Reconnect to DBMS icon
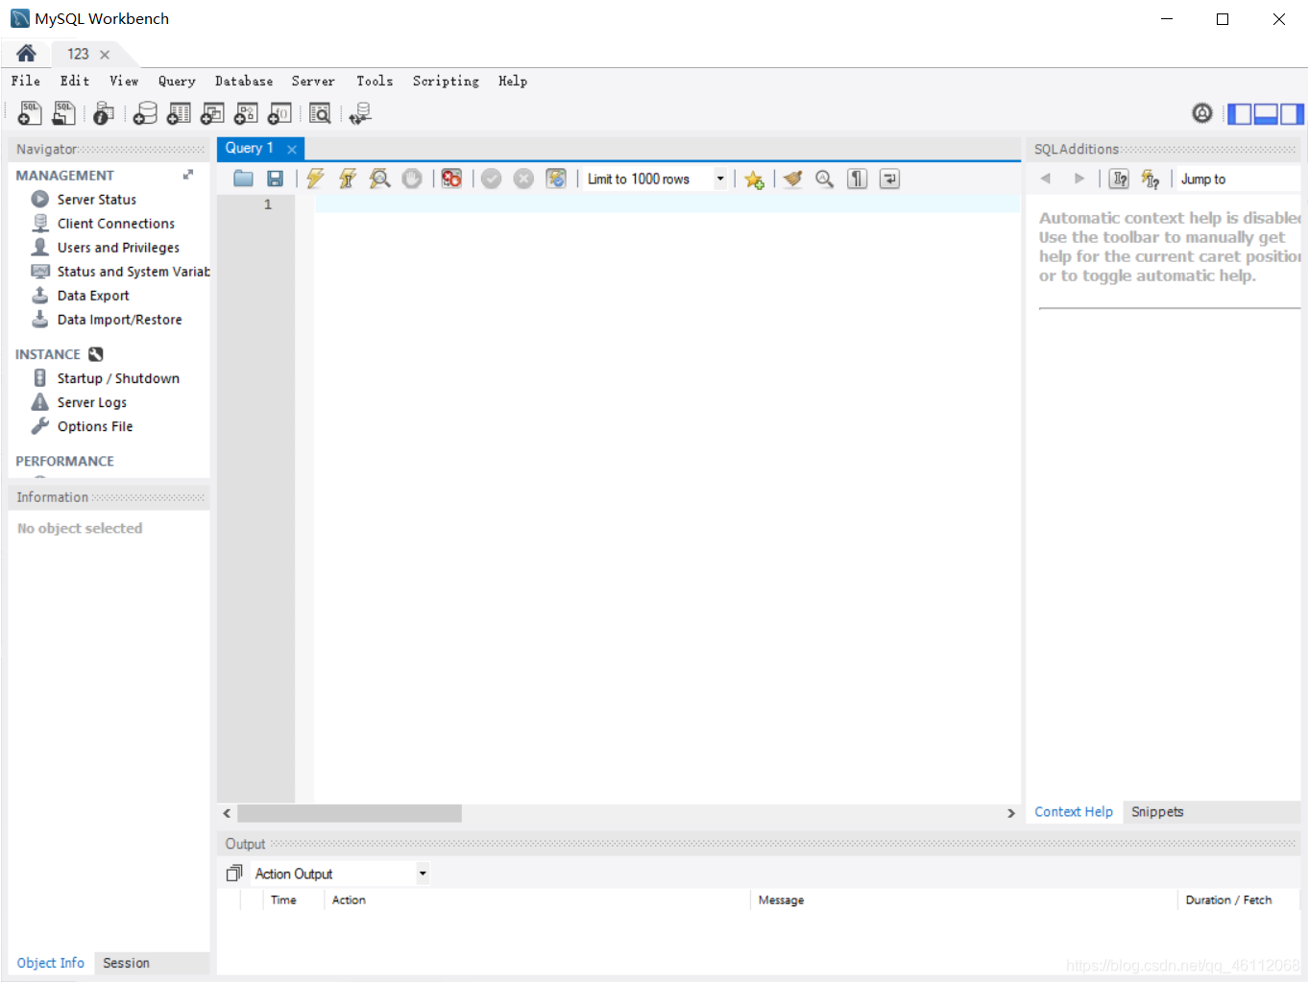 click(360, 113)
